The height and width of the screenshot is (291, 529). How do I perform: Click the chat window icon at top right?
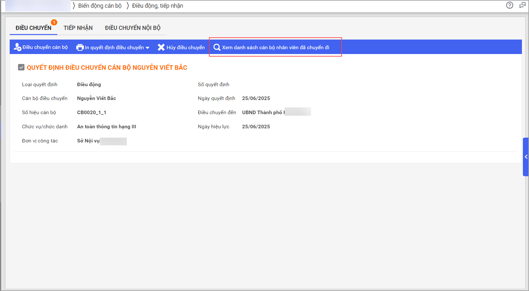[x=522, y=5]
